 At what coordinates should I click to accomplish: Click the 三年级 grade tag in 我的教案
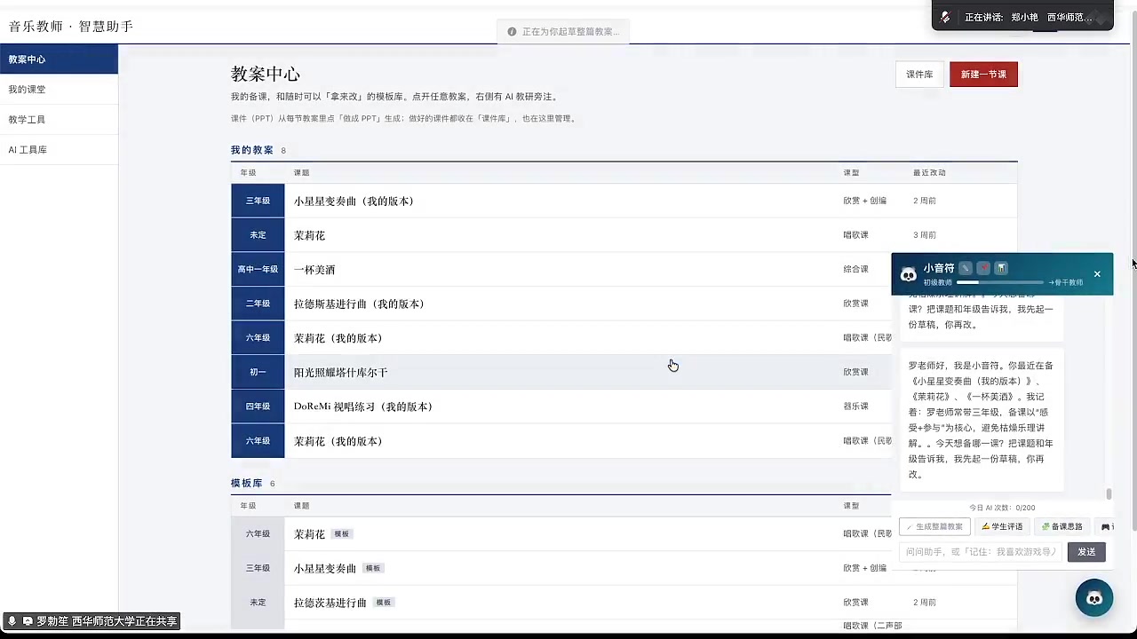[x=258, y=201]
